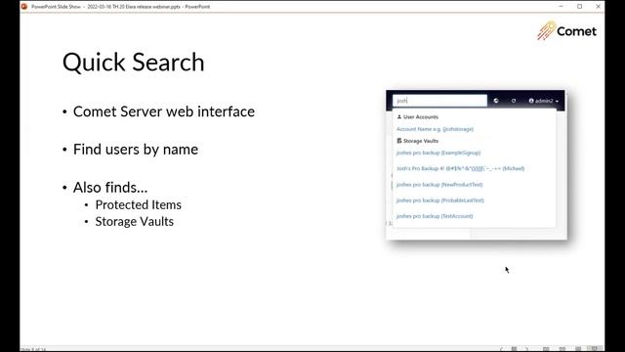Open "joshes pro backup (ExampleSignup)" vault result
The height and width of the screenshot is (352, 625).
coord(438,153)
